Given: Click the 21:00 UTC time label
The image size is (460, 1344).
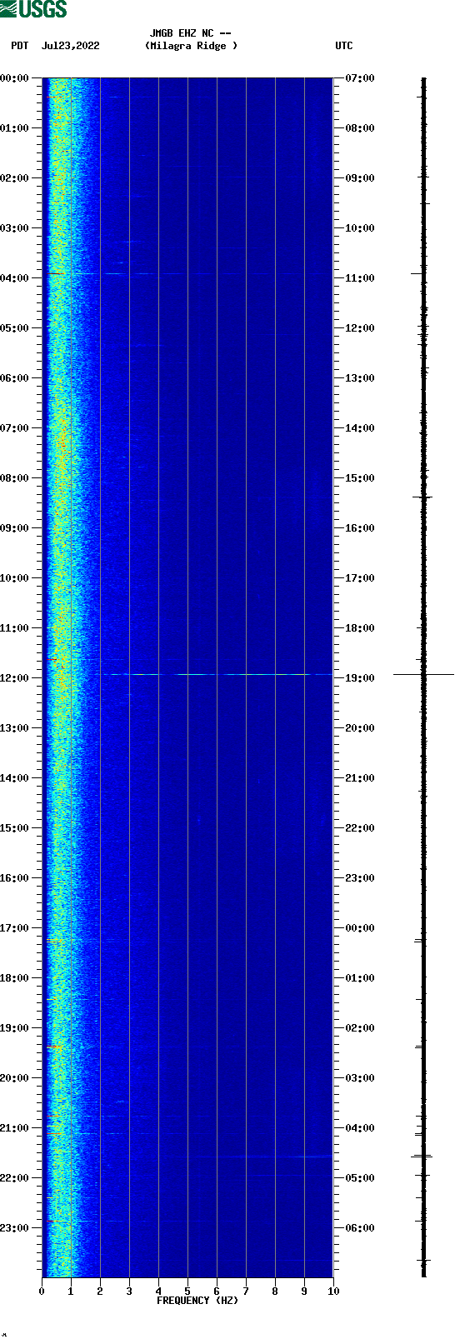Looking at the screenshot, I should tap(359, 778).
